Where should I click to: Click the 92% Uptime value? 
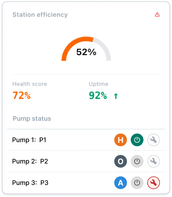(x=98, y=95)
